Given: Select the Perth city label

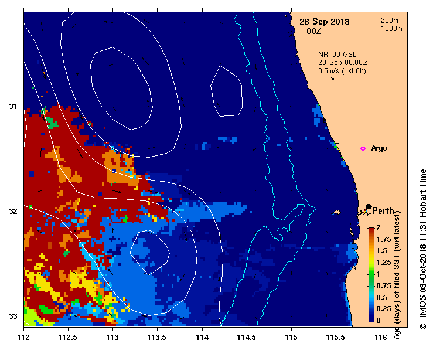Looking at the screenshot, I should pos(383,211).
